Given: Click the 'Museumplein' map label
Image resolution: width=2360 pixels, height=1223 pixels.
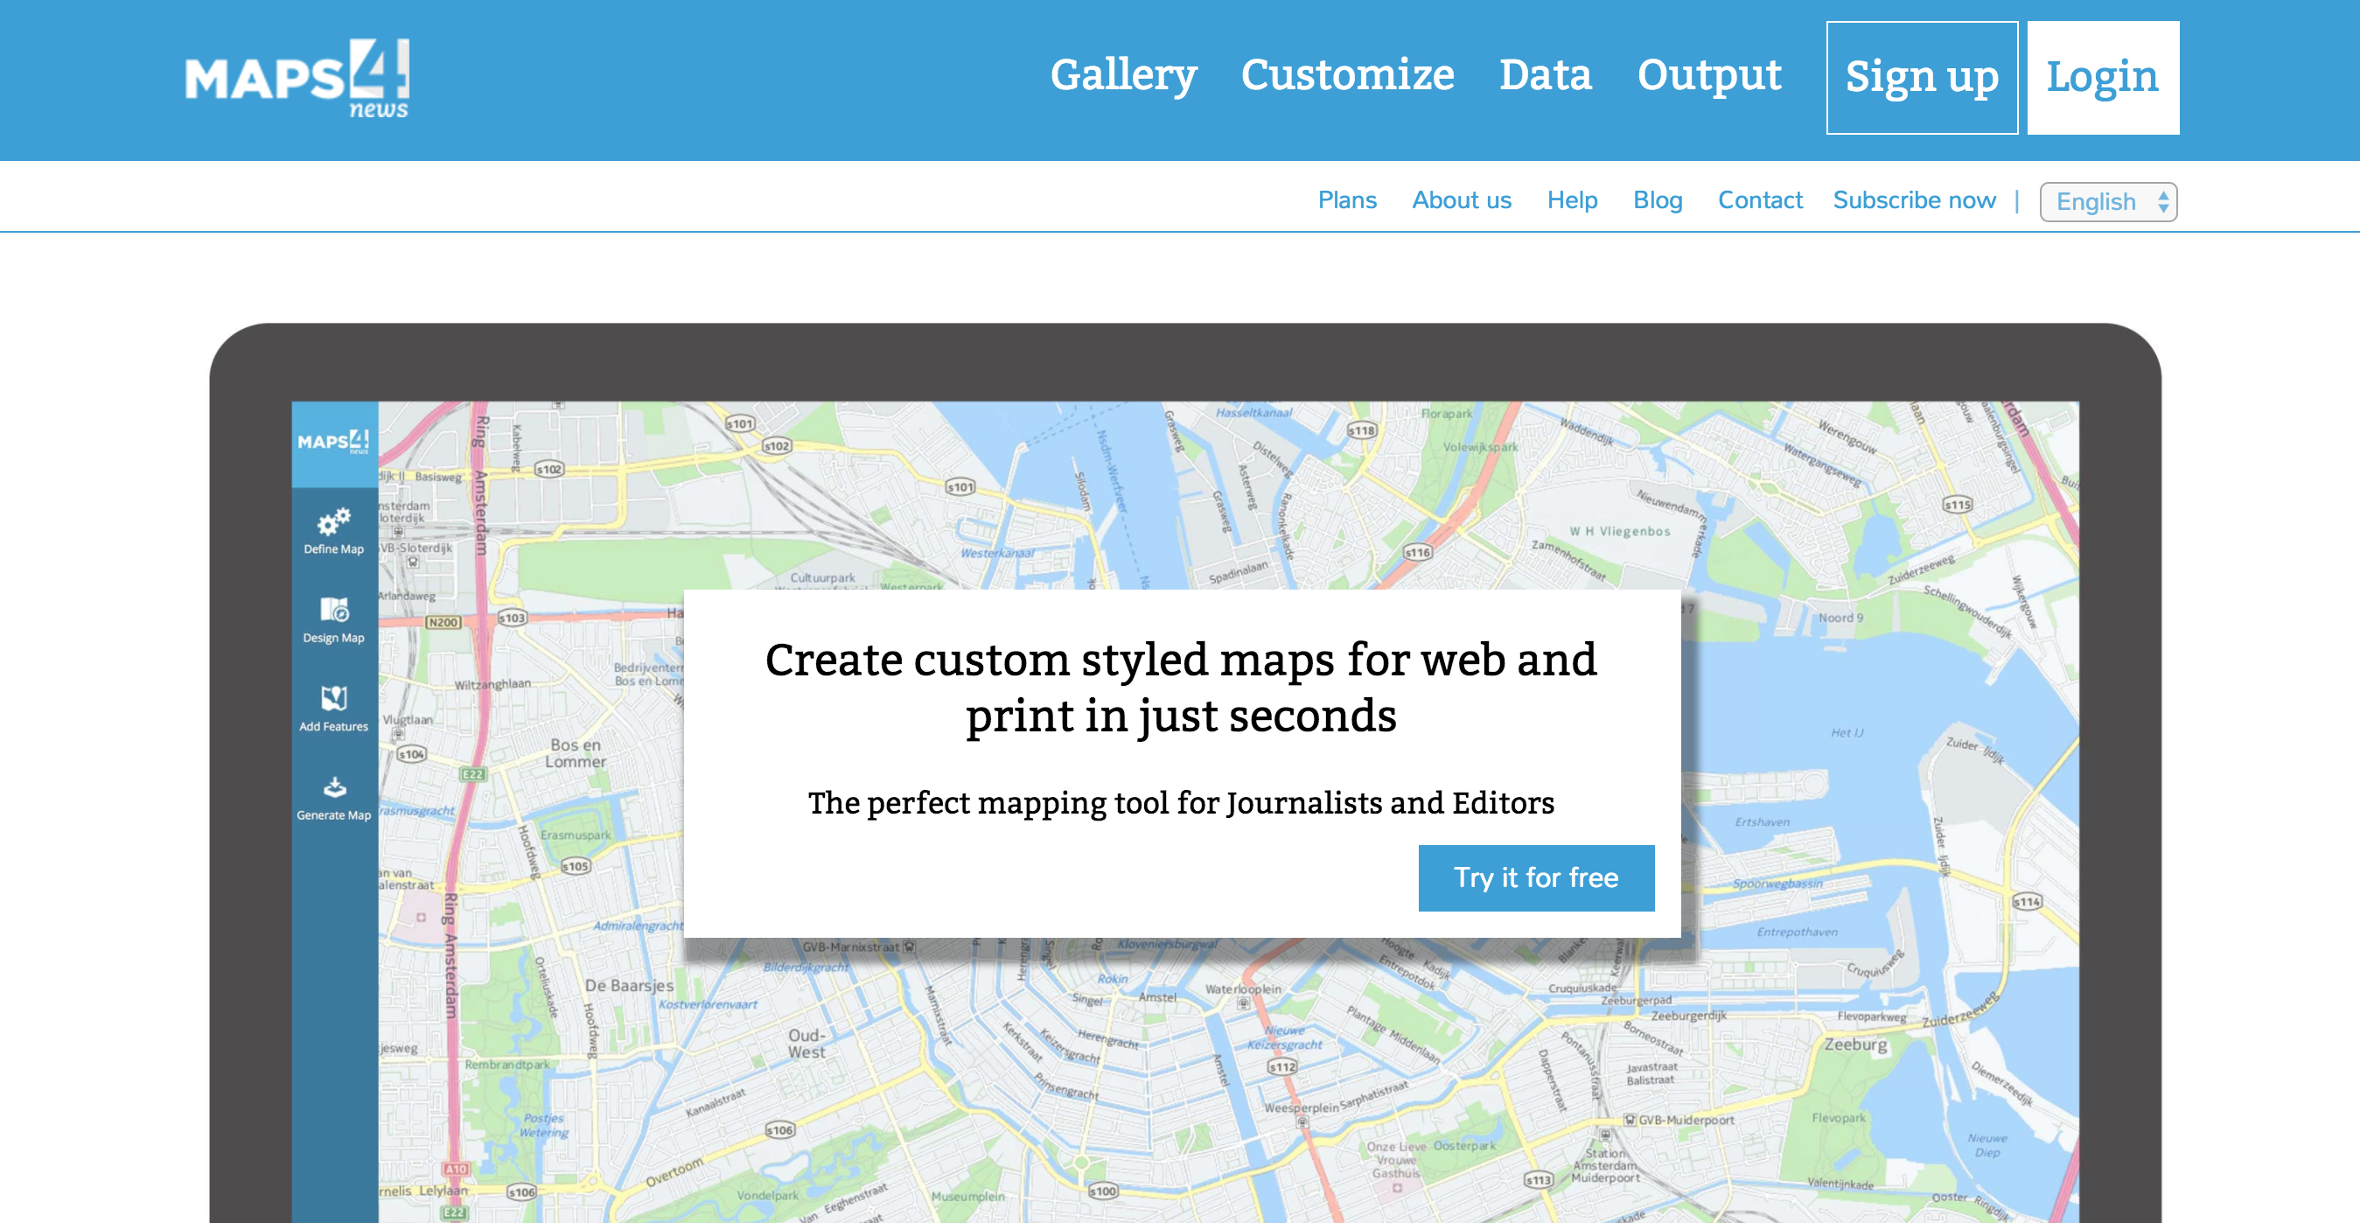Looking at the screenshot, I should (x=967, y=1196).
